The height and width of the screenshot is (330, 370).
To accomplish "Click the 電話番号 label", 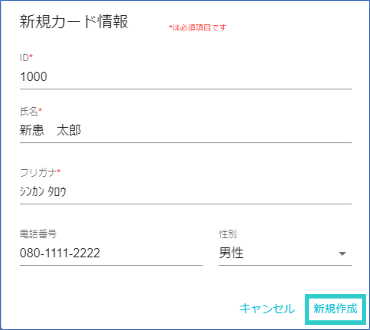I will 38,234.
